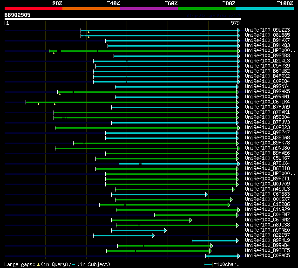Click the yellow gap marker under UniRef100_B9SAK5 bar

tap(60, 94)
